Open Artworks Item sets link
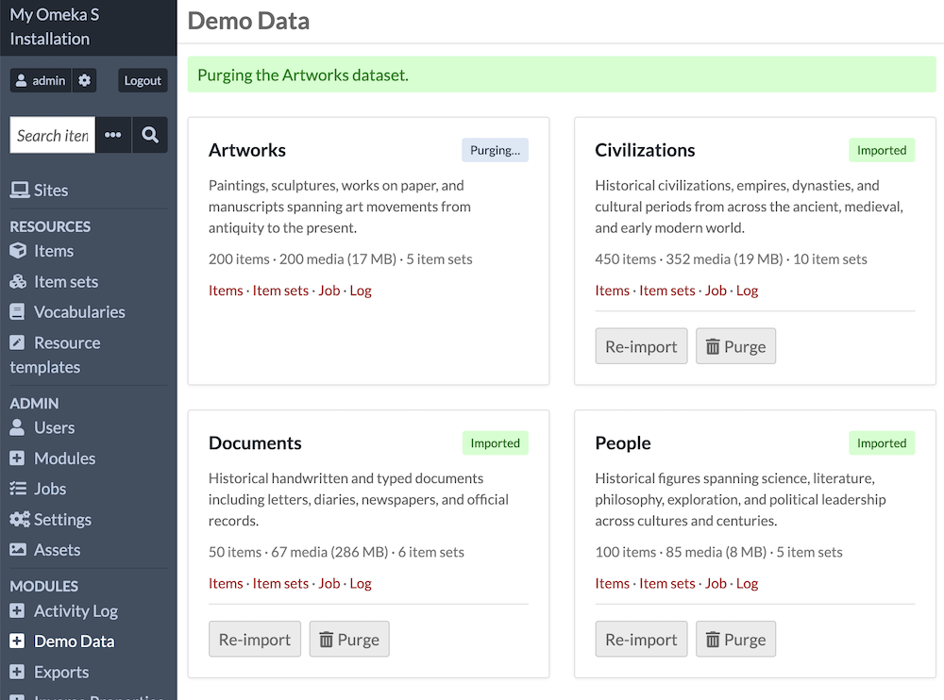944x700 pixels. click(x=280, y=291)
